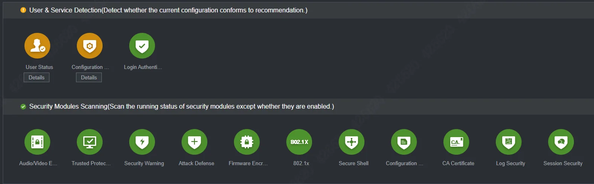Click Details button under Configuration
Screen dimensions: 594x184
(x=89, y=78)
